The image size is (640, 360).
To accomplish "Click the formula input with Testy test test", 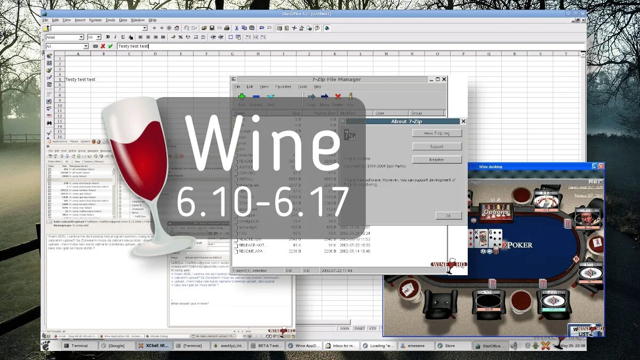I will pos(352,46).
